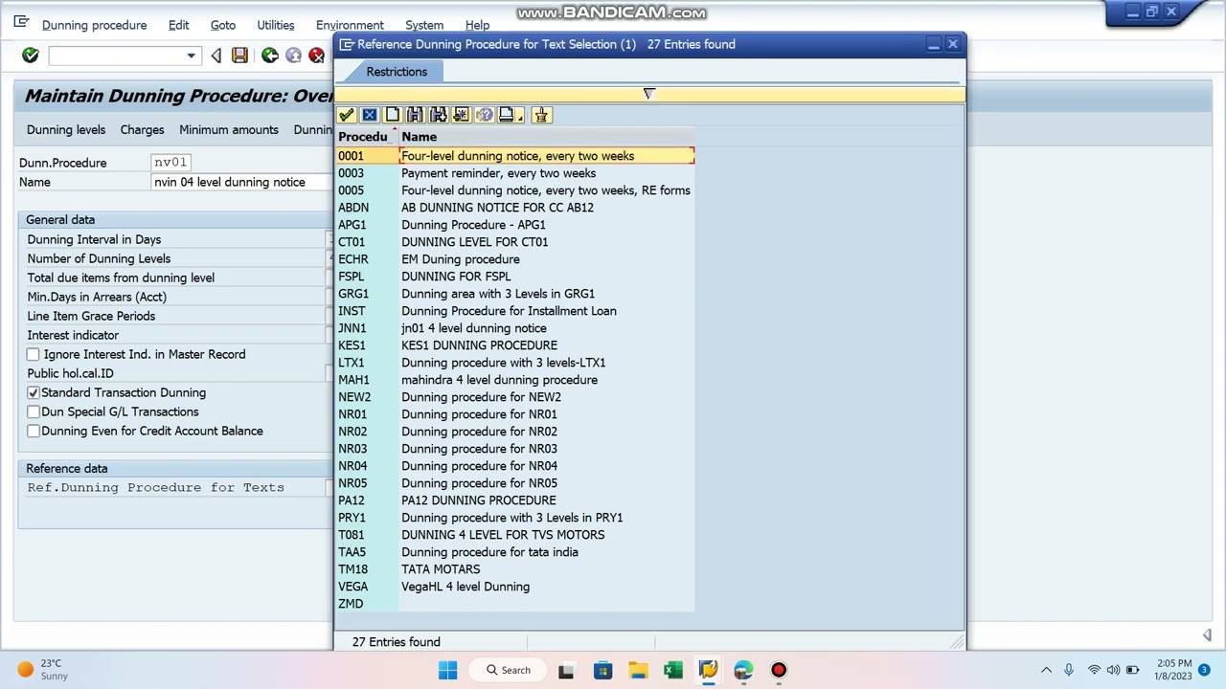Select row INST Dunning Procedure for Installment Loan
The image size is (1226, 689).
[x=515, y=311]
